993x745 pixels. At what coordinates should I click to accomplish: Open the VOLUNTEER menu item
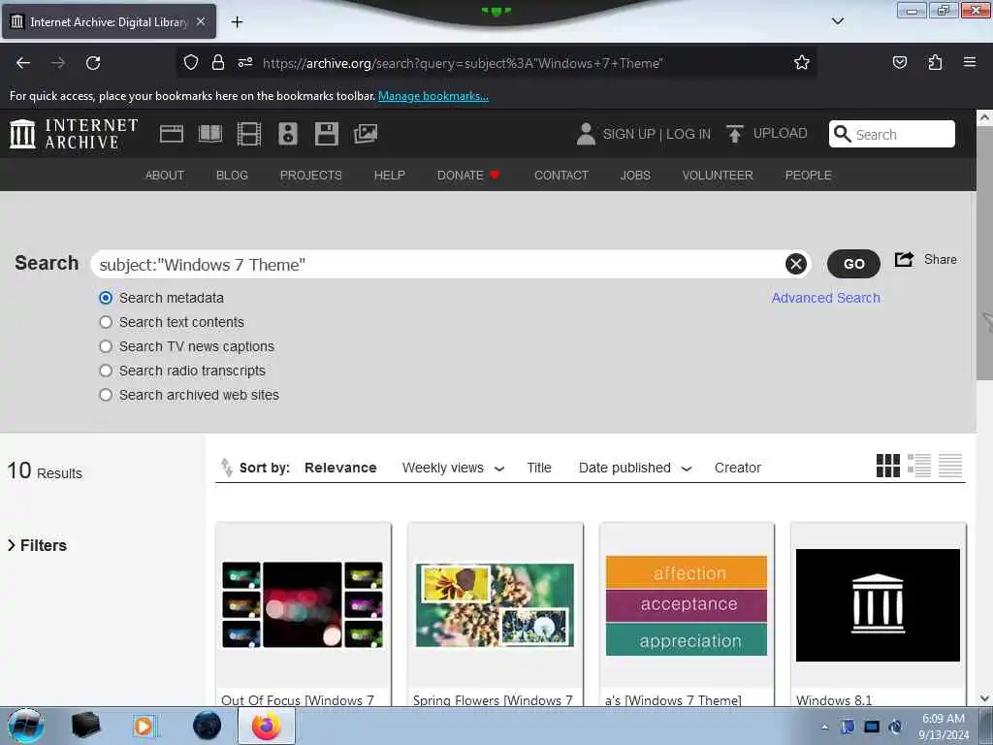(x=718, y=176)
